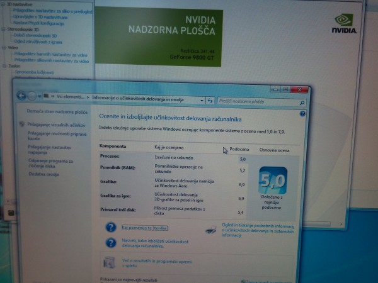This screenshot has height=283, width=378.
Task: Click the 'Podocena' column header
Action: [239, 149]
